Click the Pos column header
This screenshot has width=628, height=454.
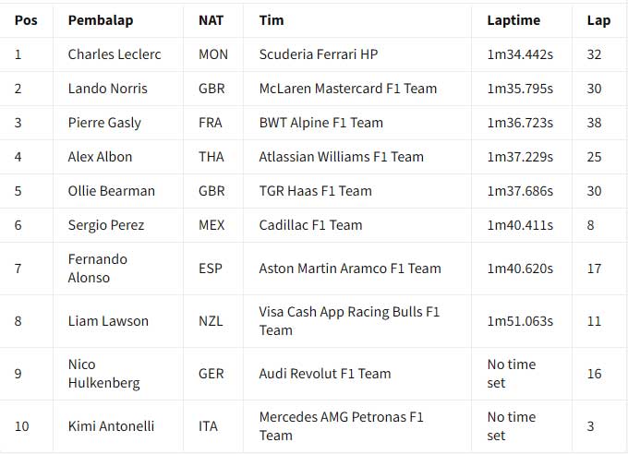pyautogui.click(x=25, y=20)
